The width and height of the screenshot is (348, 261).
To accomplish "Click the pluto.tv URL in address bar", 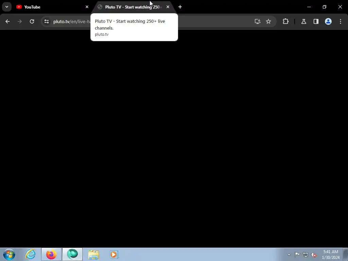I will (72, 21).
